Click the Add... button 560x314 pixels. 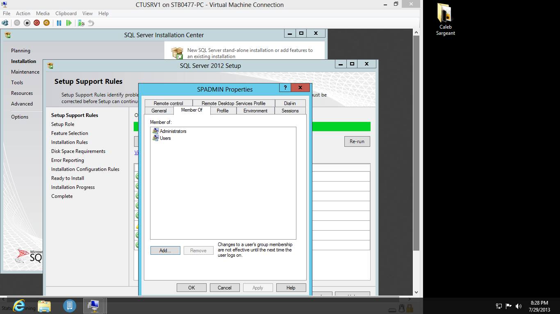click(165, 251)
